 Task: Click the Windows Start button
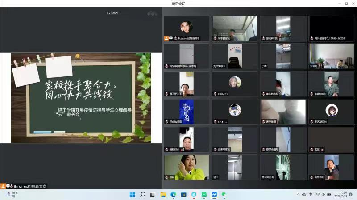132,195
